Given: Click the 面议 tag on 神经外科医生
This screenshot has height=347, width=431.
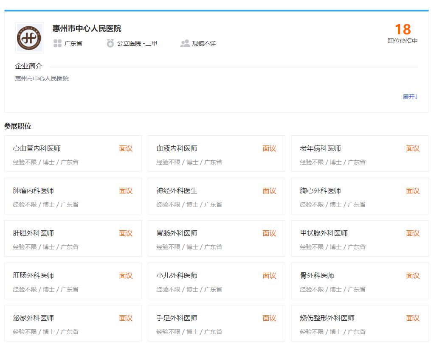Looking at the screenshot, I should (x=269, y=191).
